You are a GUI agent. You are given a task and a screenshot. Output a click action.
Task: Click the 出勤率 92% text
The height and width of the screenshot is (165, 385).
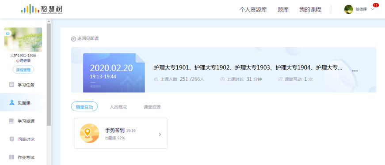click(115, 138)
